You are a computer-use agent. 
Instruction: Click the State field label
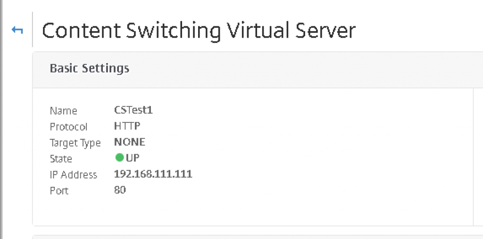(x=61, y=159)
